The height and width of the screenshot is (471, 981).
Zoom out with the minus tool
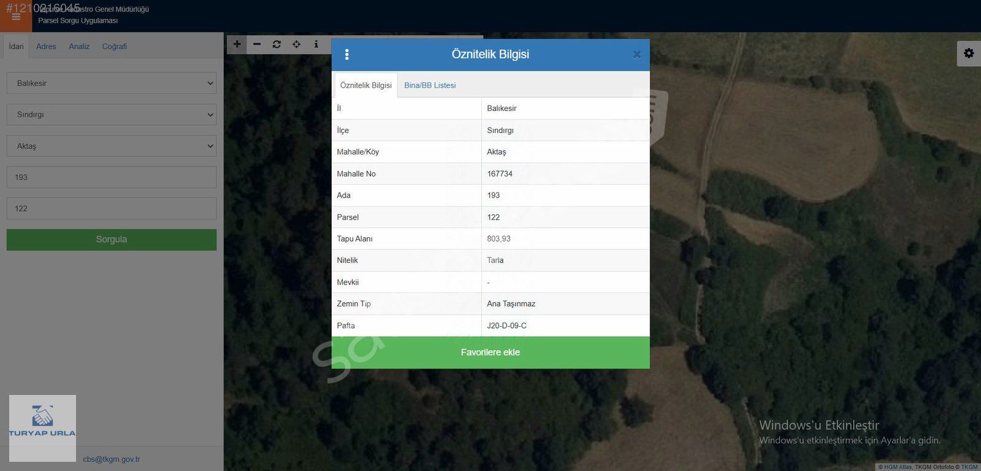[257, 44]
